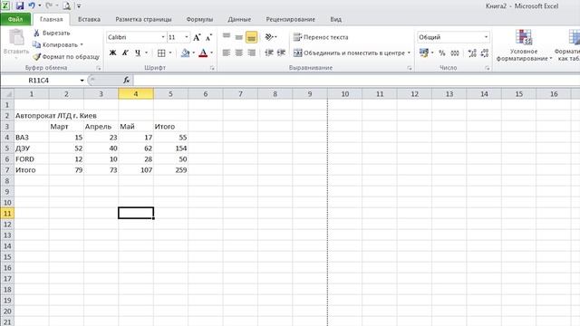Toggle bold (Ж) formatting
This screenshot has width=580, height=326.
pyautogui.click(x=112, y=53)
